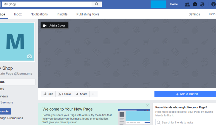Click the My Shop search field

coord(47,4)
